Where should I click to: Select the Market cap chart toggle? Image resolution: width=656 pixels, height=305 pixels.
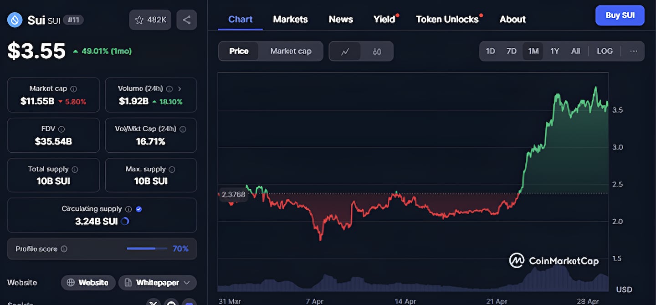point(291,51)
